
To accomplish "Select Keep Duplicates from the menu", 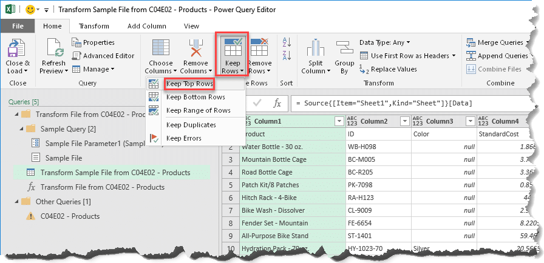I will click(191, 125).
